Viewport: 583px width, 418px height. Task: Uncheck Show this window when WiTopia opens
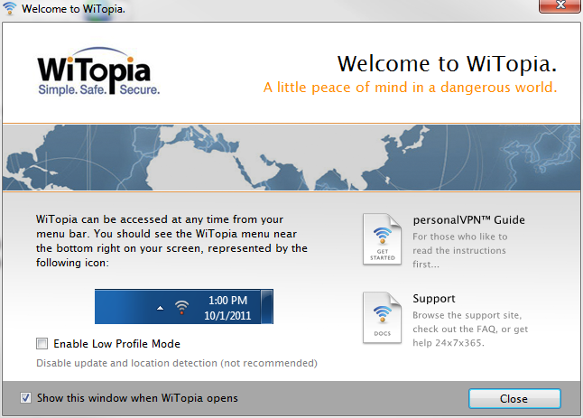pyautogui.click(x=25, y=398)
